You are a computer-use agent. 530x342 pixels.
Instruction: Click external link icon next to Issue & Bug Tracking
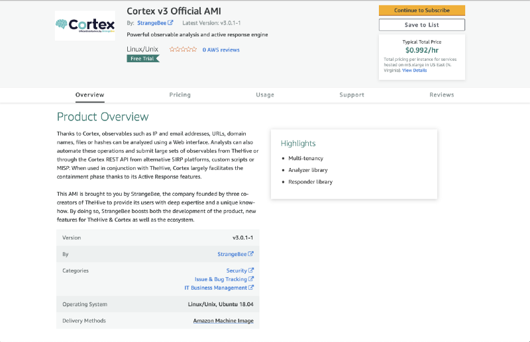[x=251, y=279]
